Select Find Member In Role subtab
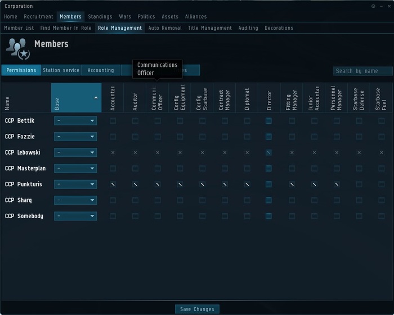This screenshot has height=315, width=394. click(66, 28)
